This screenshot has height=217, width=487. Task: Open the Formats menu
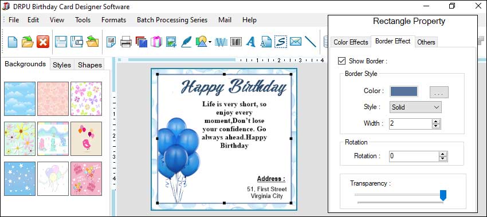pos(113,20)
